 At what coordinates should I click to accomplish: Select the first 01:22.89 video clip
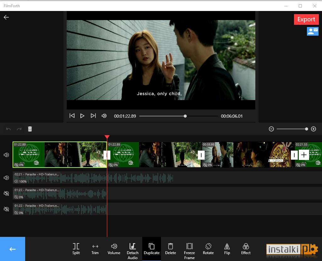pos(59,155)
